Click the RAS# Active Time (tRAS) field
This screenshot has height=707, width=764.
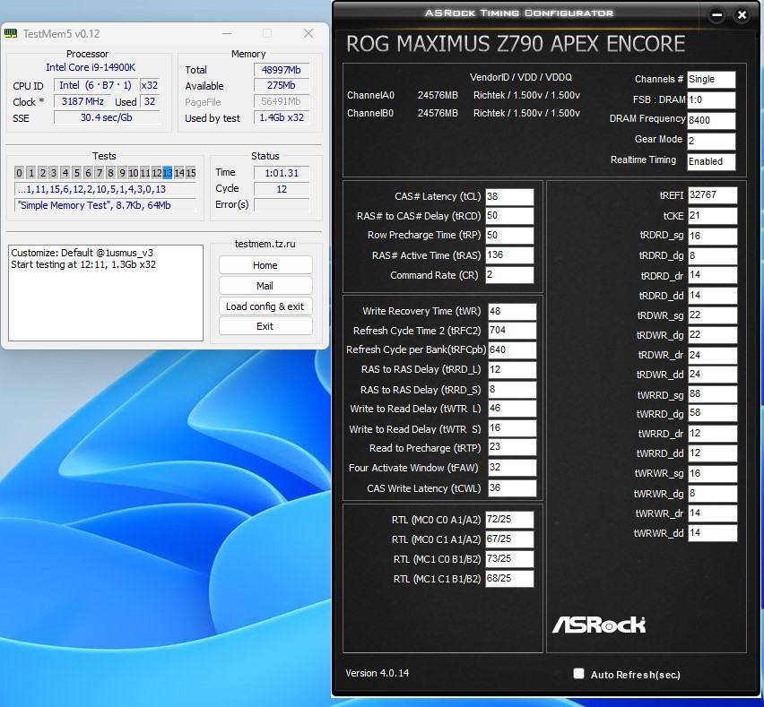509,255
